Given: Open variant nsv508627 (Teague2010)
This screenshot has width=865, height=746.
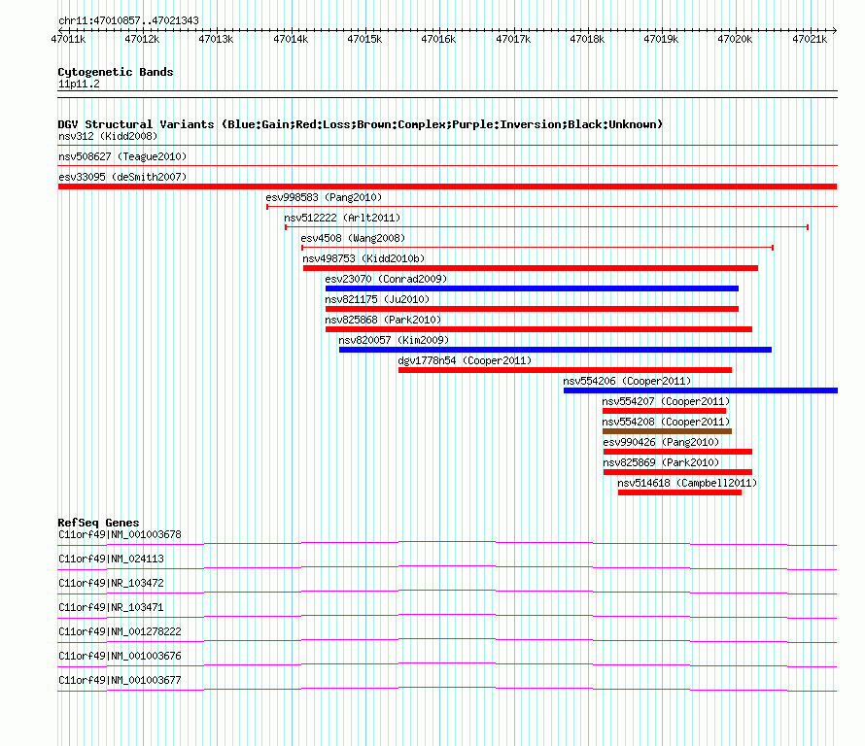Looking at the screenshot, I should tap(122, 156).
